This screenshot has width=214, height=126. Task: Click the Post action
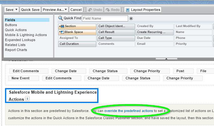tap(183, 71)
